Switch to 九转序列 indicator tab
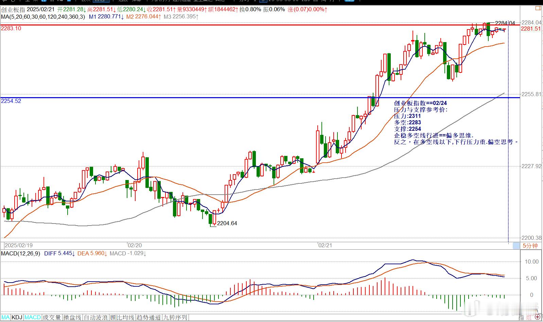The width and height of the screenshot is (543, 322). click(x=175, y=318)
